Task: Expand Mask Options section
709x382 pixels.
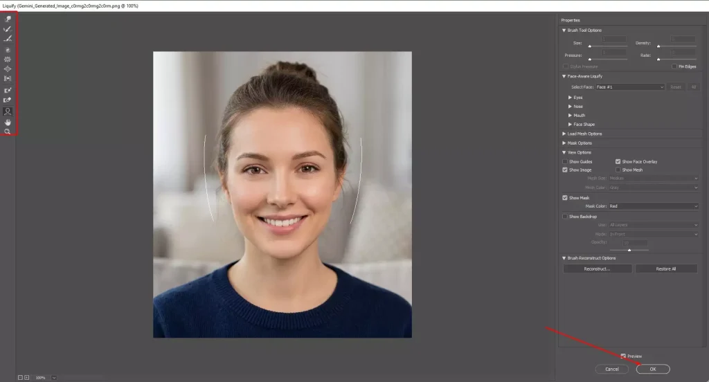Action: (x=564, y=143)
